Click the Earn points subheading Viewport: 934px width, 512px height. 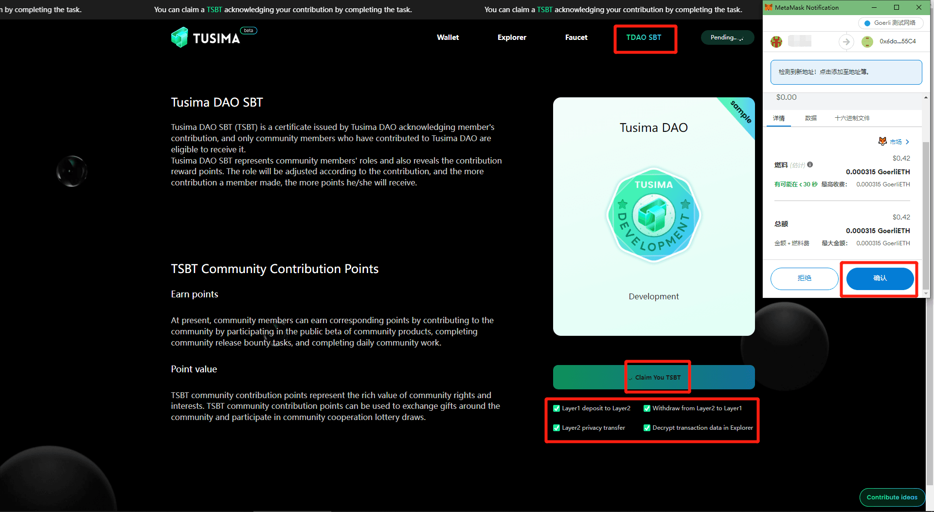(x=195, y=294)
